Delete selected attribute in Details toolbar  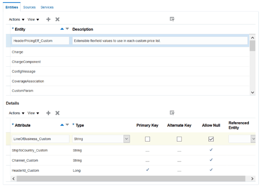click(x=57, y=113)
